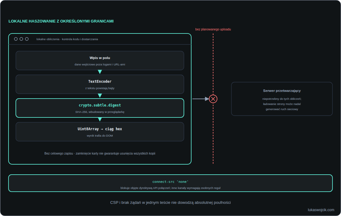
Task: Click the red label bez planowanego uploadu
Action: pos(213,29)
